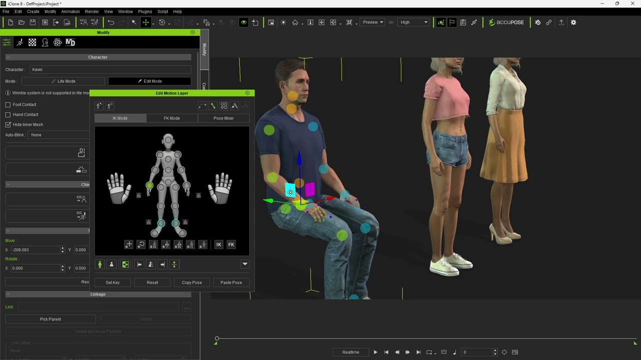The width and height of the screenshot is (641, 360).
Task: Click the chain link icon in toolbar
Action: [549, 22]
